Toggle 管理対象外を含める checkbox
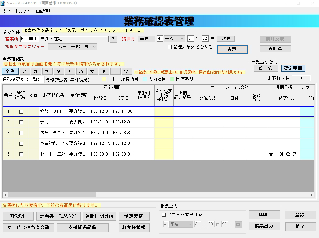This screenshot has width=319, height=238. 169,47
